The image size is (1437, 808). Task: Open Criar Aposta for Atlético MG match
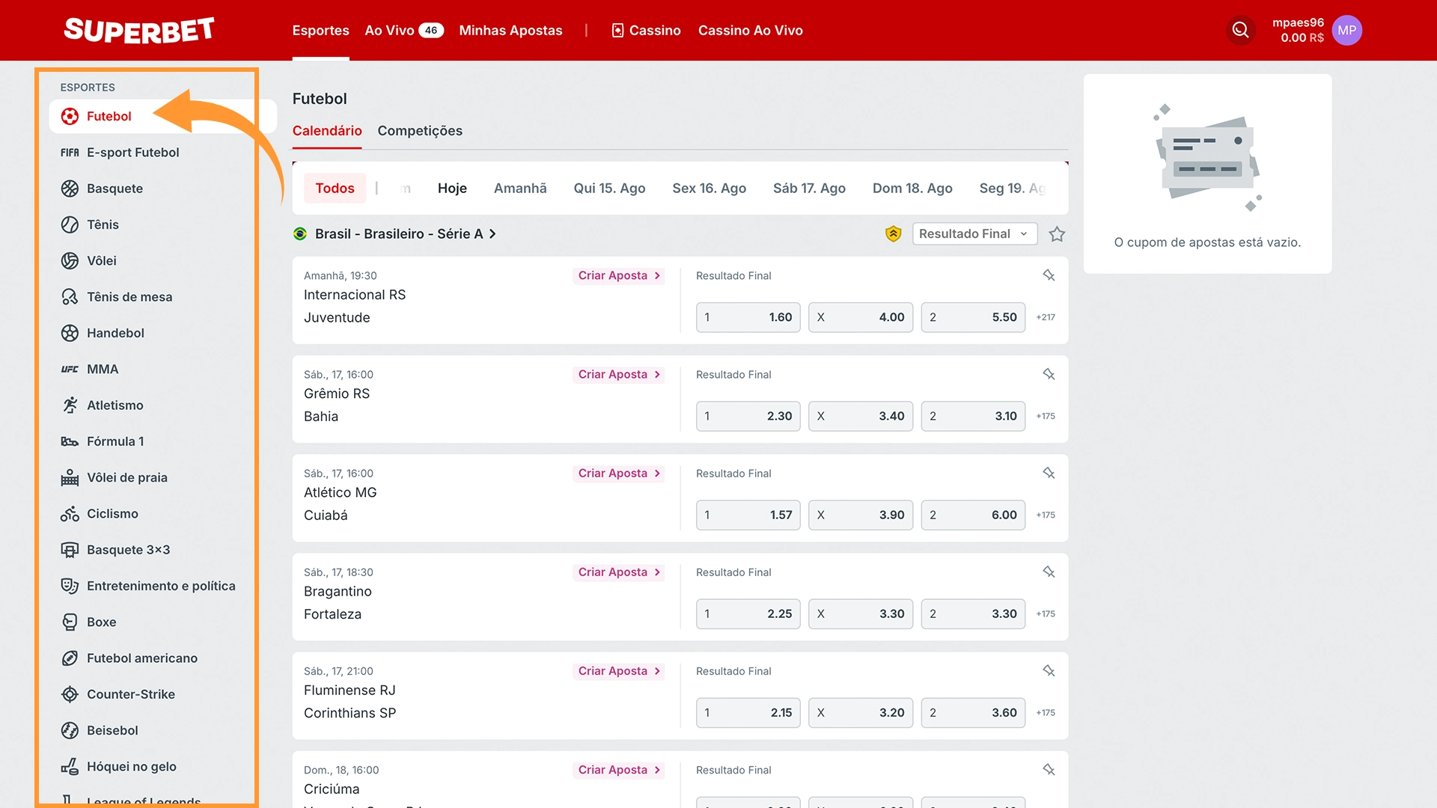(619, 473)
